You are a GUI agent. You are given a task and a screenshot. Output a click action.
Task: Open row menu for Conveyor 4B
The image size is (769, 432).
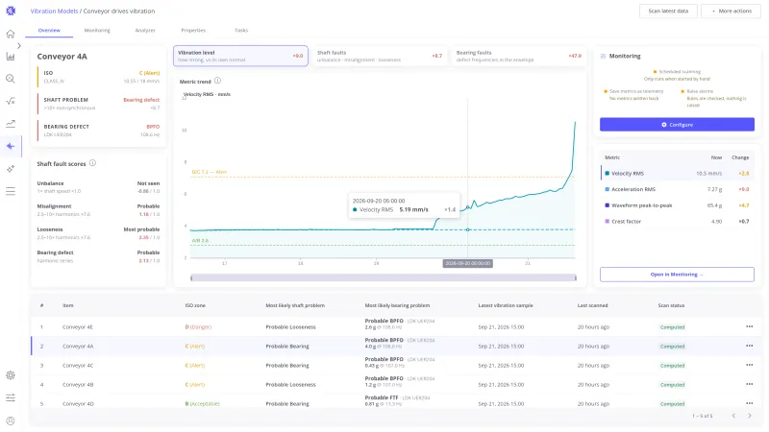point(749,384)
